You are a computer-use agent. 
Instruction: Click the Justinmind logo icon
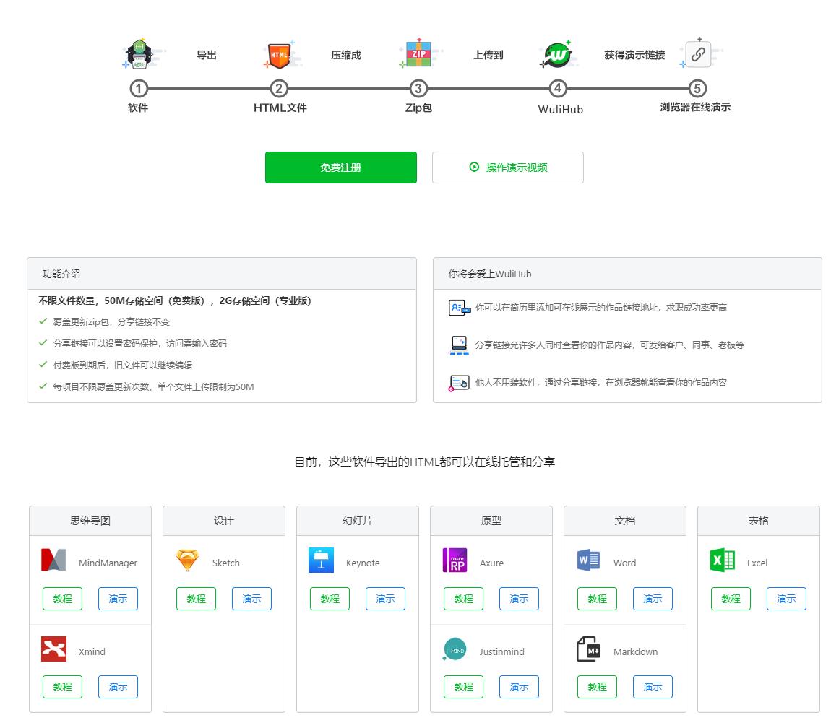[455, 649]
